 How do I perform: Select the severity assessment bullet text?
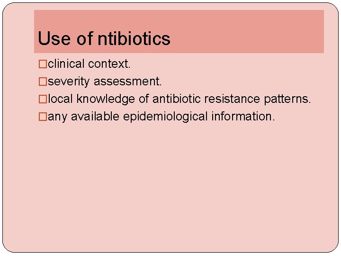coord(105,82)
